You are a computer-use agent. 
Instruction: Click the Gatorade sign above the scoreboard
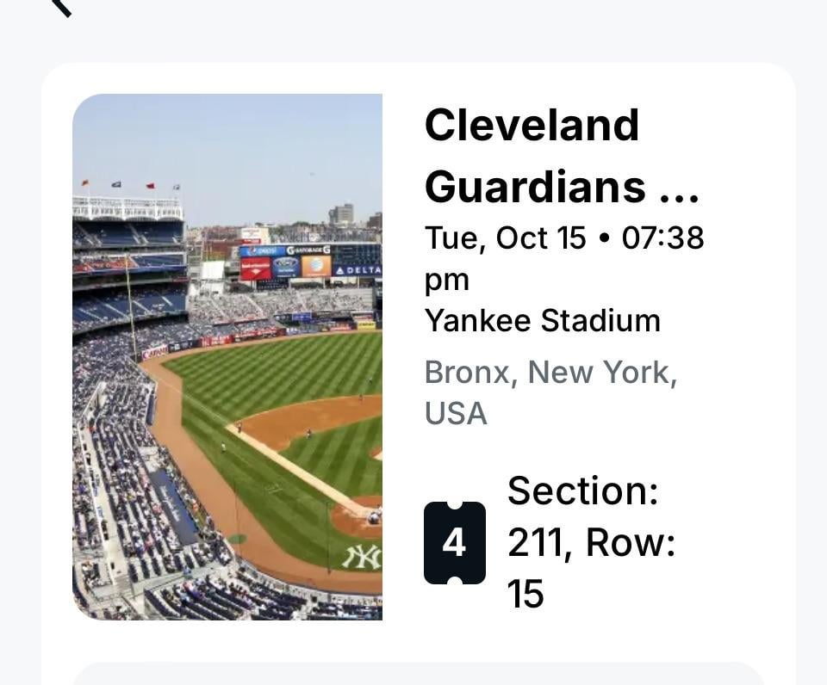tap(308, 250)
